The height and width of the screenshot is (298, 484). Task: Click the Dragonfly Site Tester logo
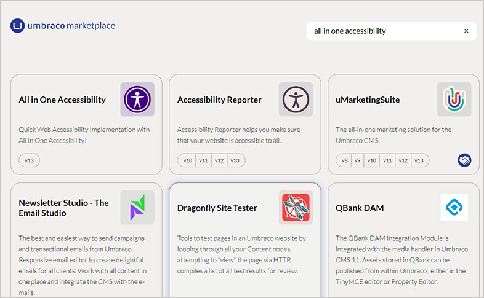(296, 207)
